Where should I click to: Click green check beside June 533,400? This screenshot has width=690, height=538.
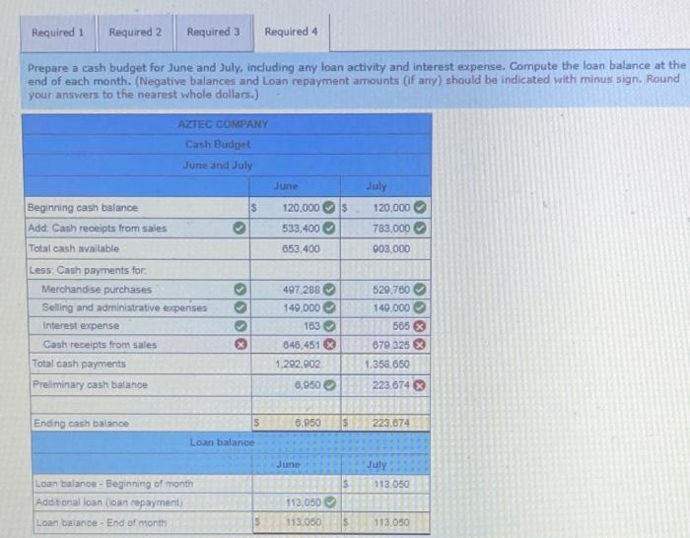328,228
